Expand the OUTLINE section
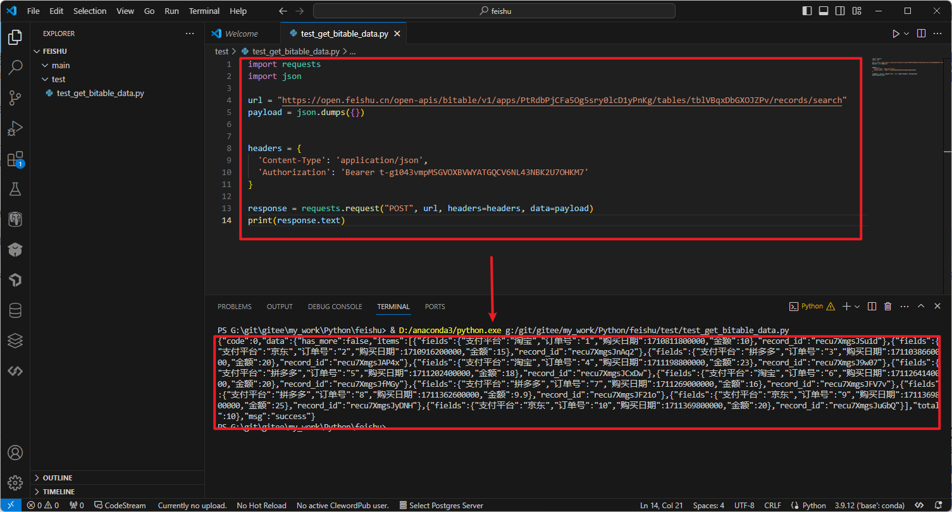Image resolution: width=952 pixels, height=512 pixels. coord(117,478)
